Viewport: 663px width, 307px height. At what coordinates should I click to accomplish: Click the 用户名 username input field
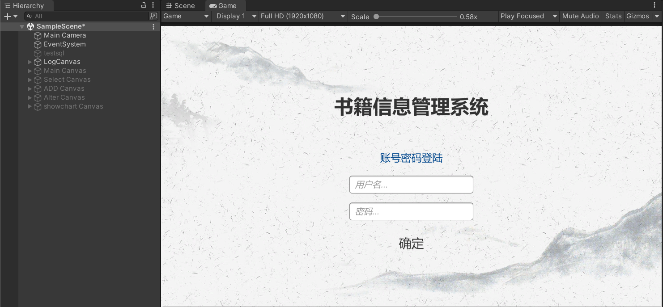(x=411, y=185)
